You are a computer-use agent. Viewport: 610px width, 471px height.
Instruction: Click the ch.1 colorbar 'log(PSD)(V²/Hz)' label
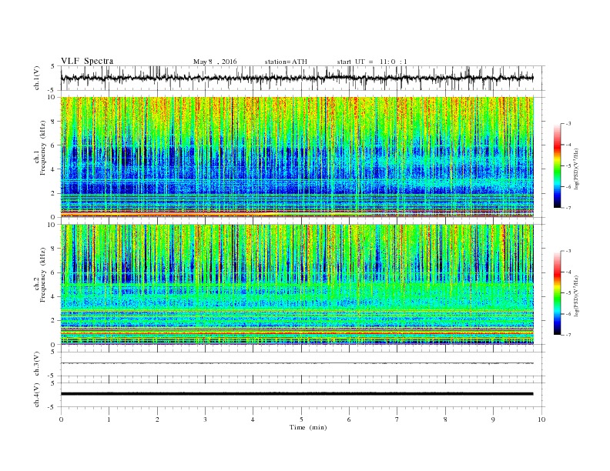click(576, 169)
